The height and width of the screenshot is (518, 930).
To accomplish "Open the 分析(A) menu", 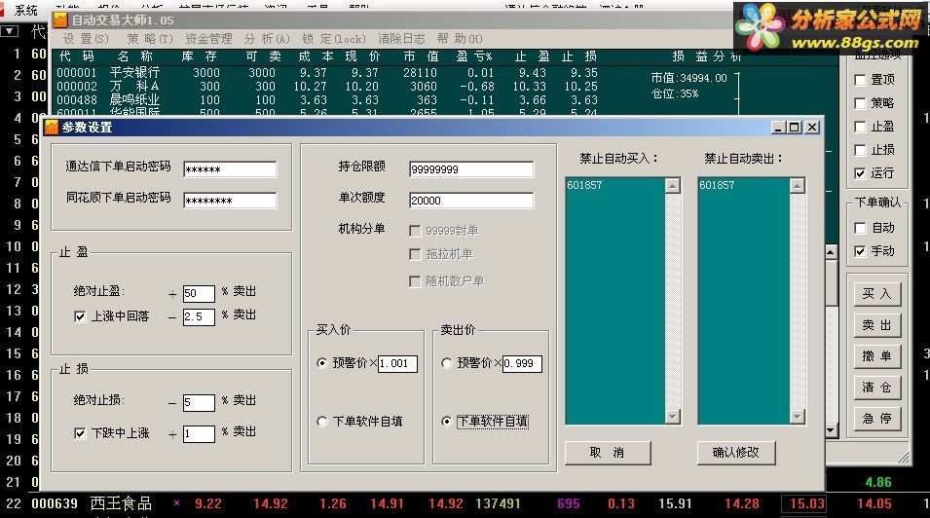I will pyautogui.click(x=267, y=39).
